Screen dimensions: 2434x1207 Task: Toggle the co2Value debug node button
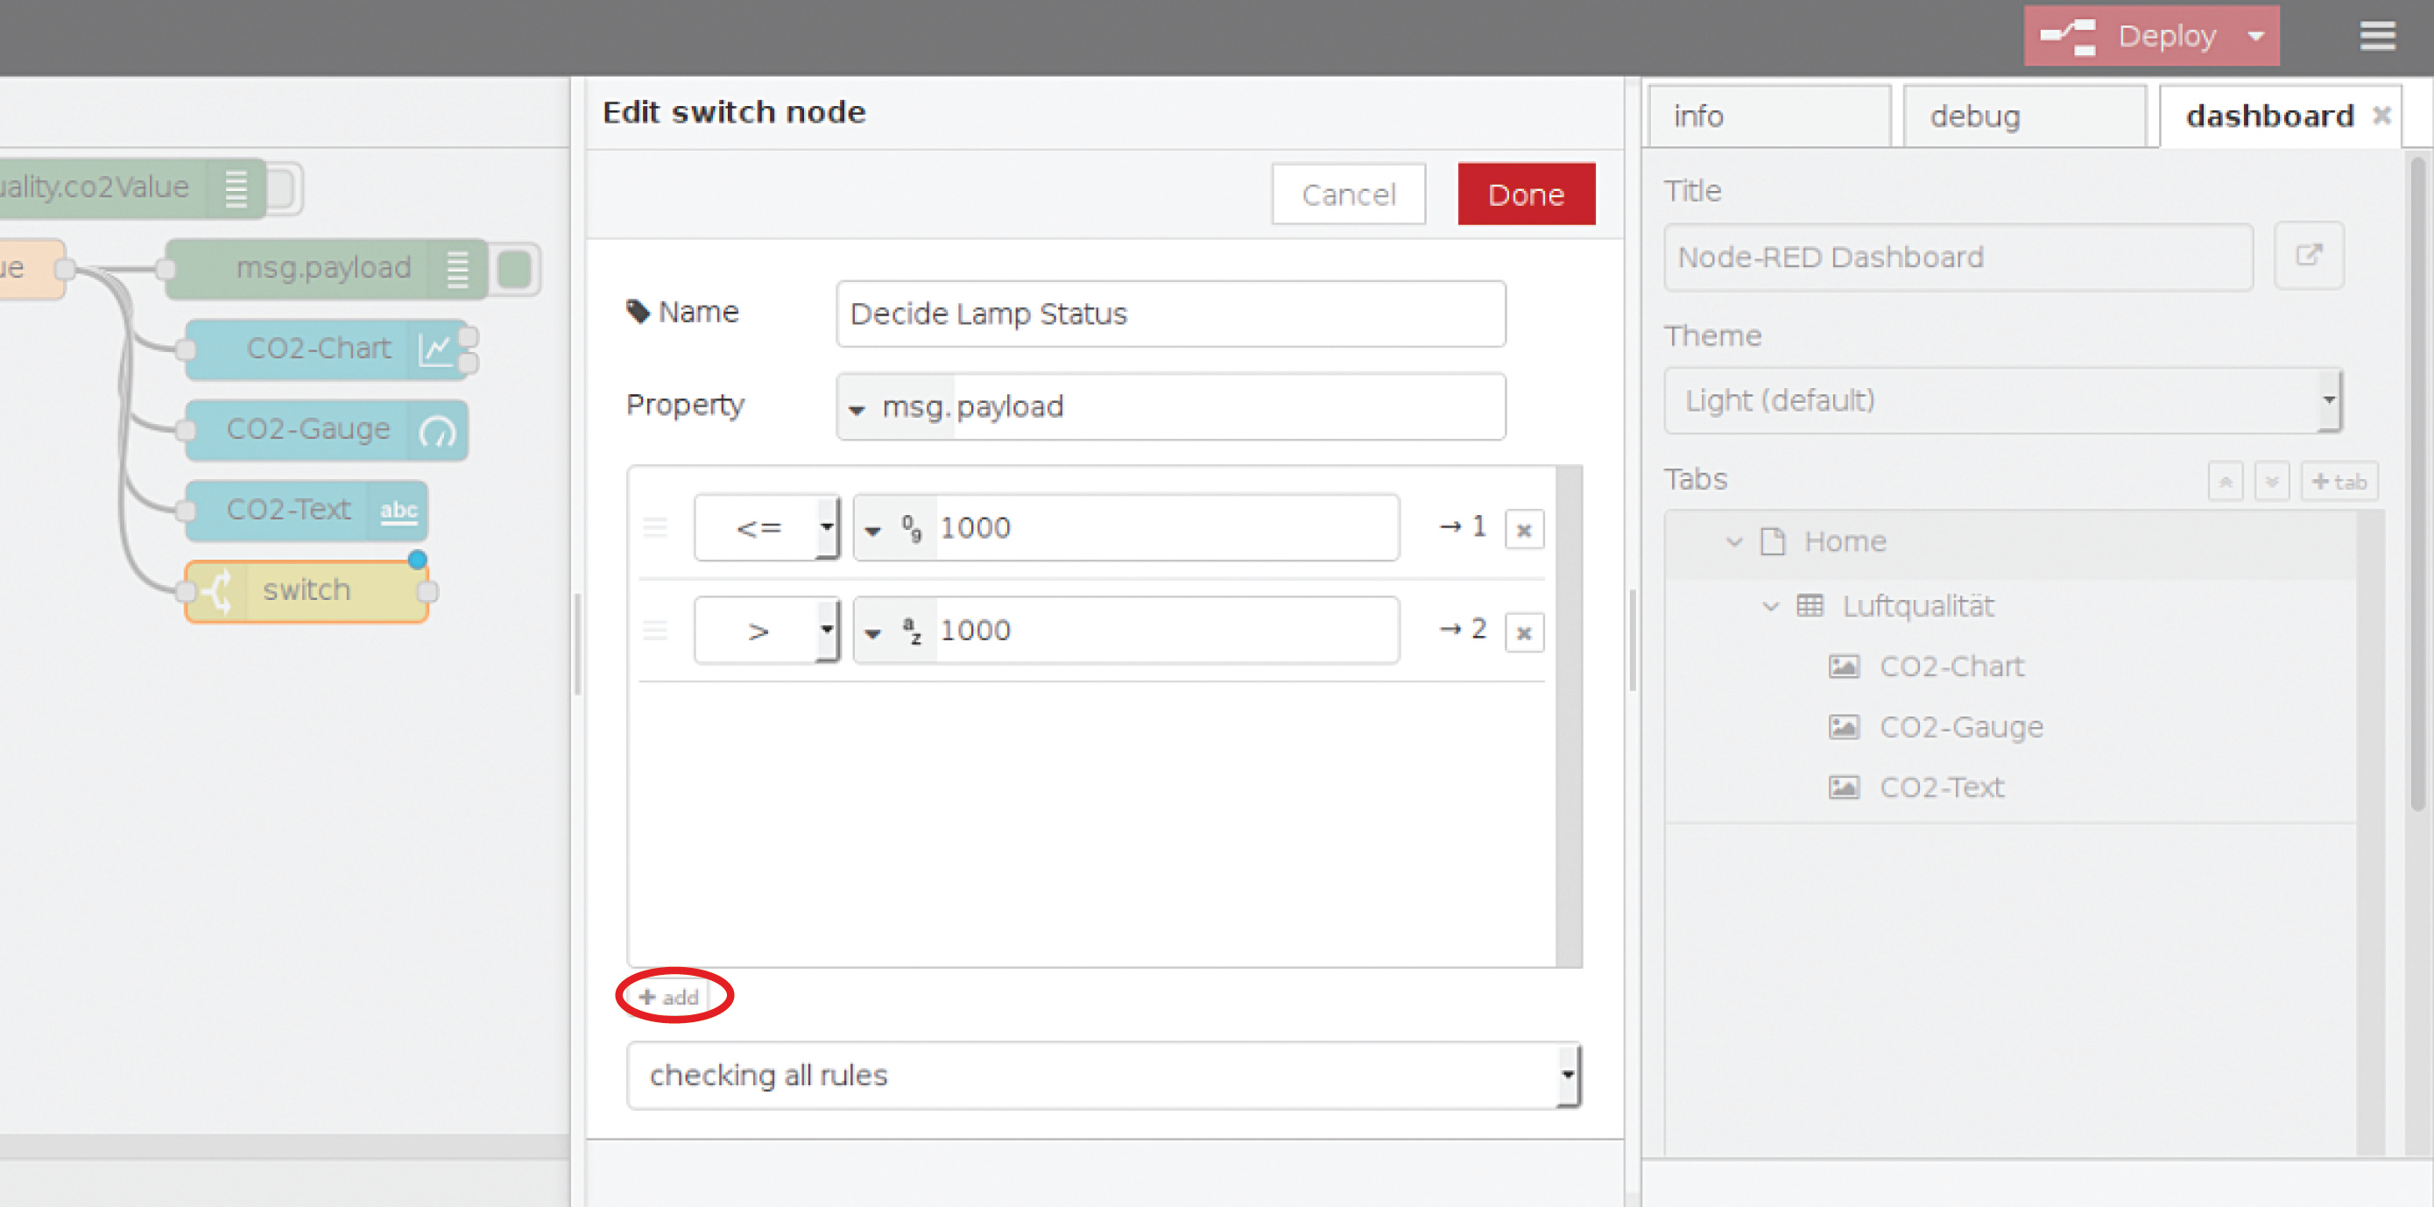(281, 187)
